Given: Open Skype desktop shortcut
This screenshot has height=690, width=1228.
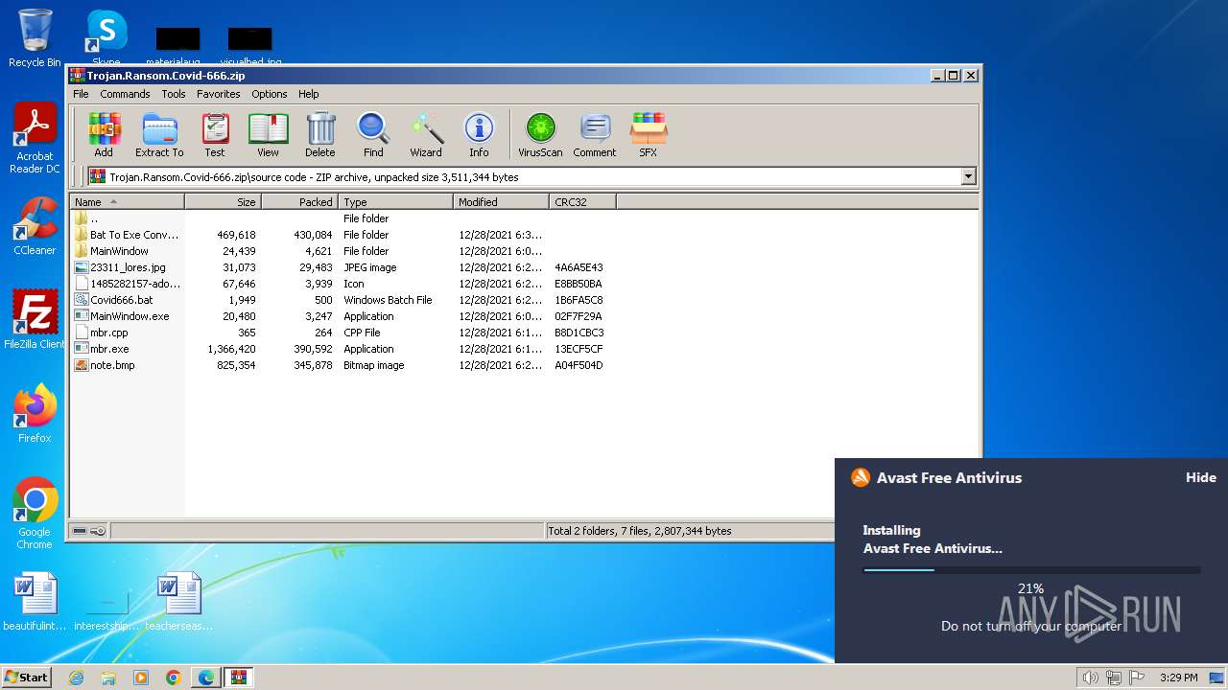Looking at the screenshot, I should coord(106,38).
